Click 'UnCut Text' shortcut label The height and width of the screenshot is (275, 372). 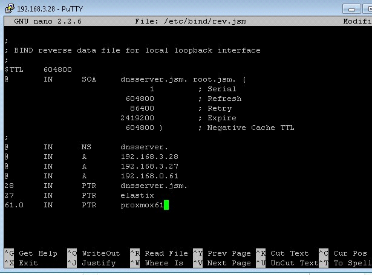click(x=294, y=263)
